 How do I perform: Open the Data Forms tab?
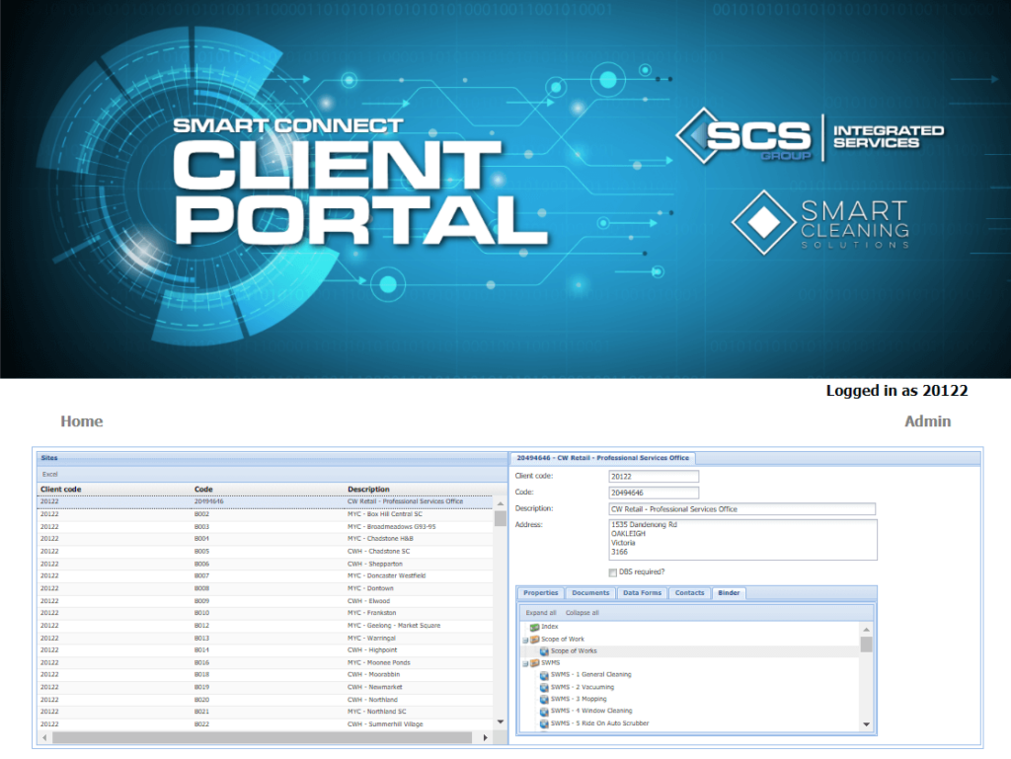tap(642, 593)
